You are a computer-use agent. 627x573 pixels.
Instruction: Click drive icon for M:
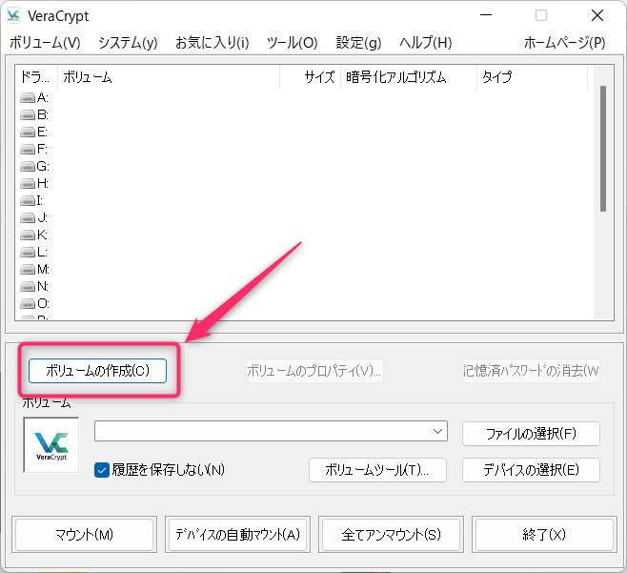tap(28, 269)
